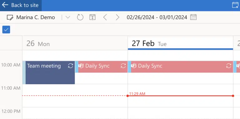Viewport: 240px width, 119px height.
Task: Click the refresh calendar icon
Action: (x=80, y=17)
